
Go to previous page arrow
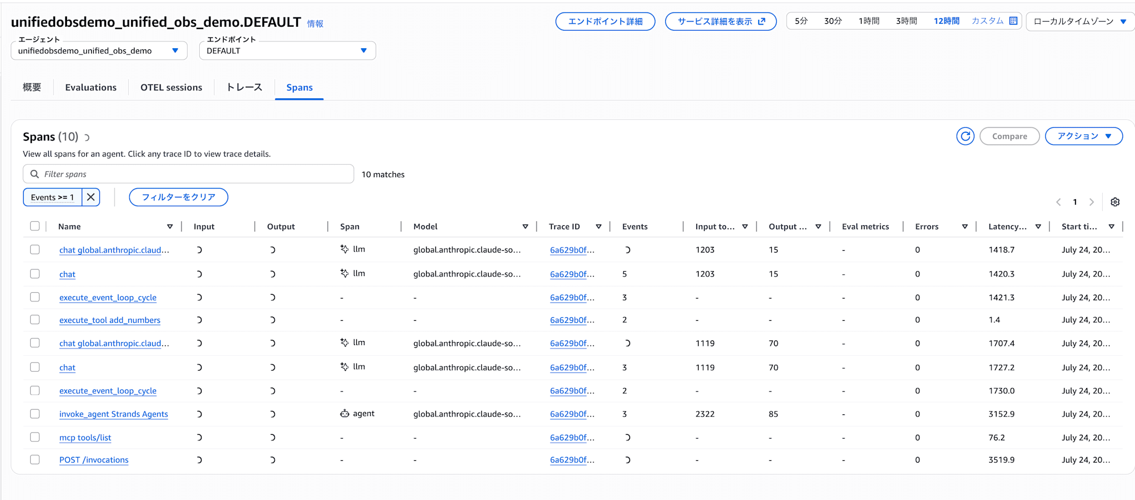click(x=1058, y=202)
